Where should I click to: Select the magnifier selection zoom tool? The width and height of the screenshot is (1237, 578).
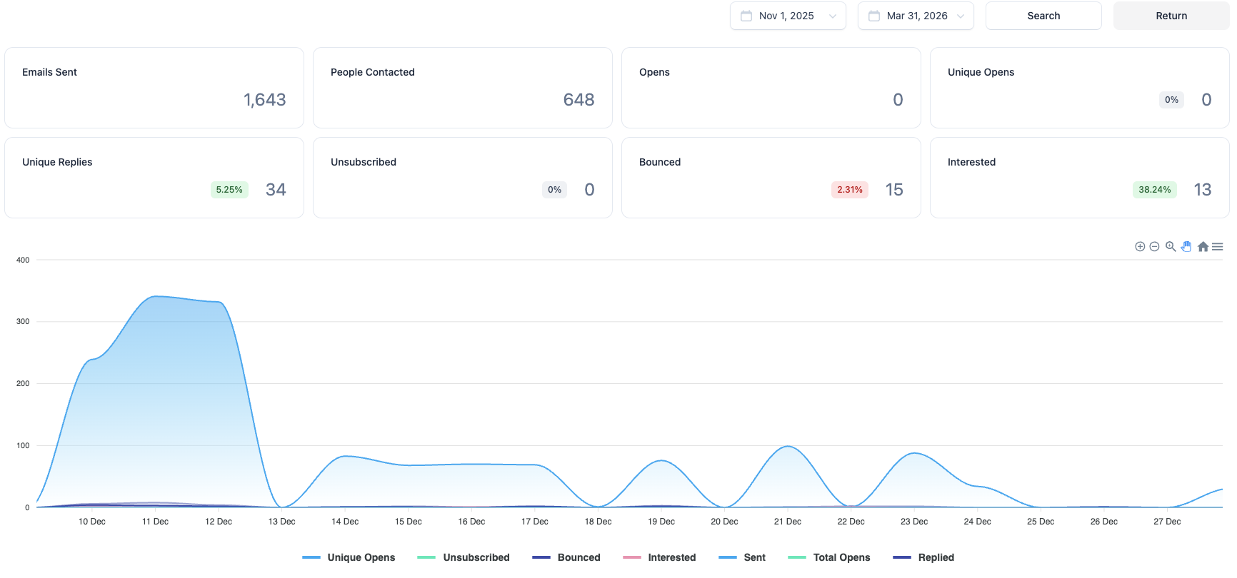click(1171, 247)
